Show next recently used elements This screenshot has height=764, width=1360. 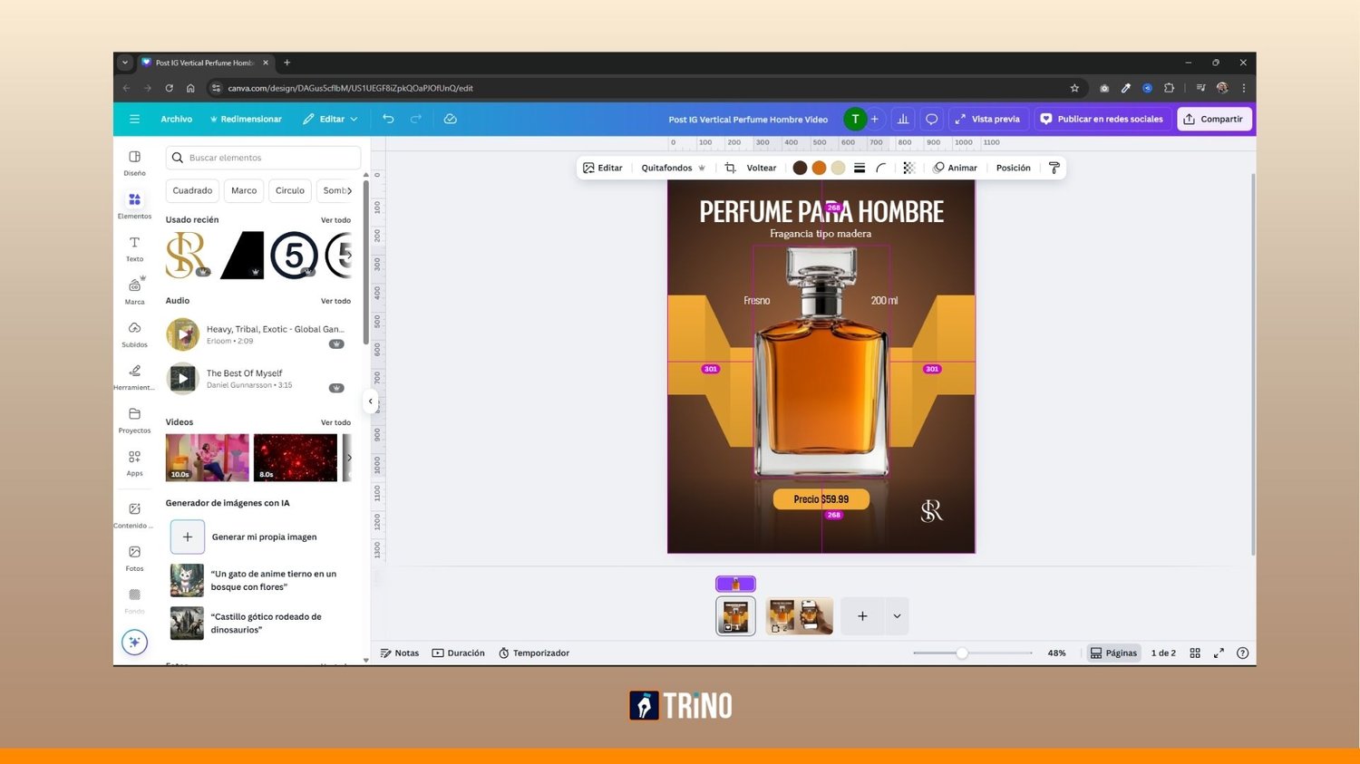(349, 255)
